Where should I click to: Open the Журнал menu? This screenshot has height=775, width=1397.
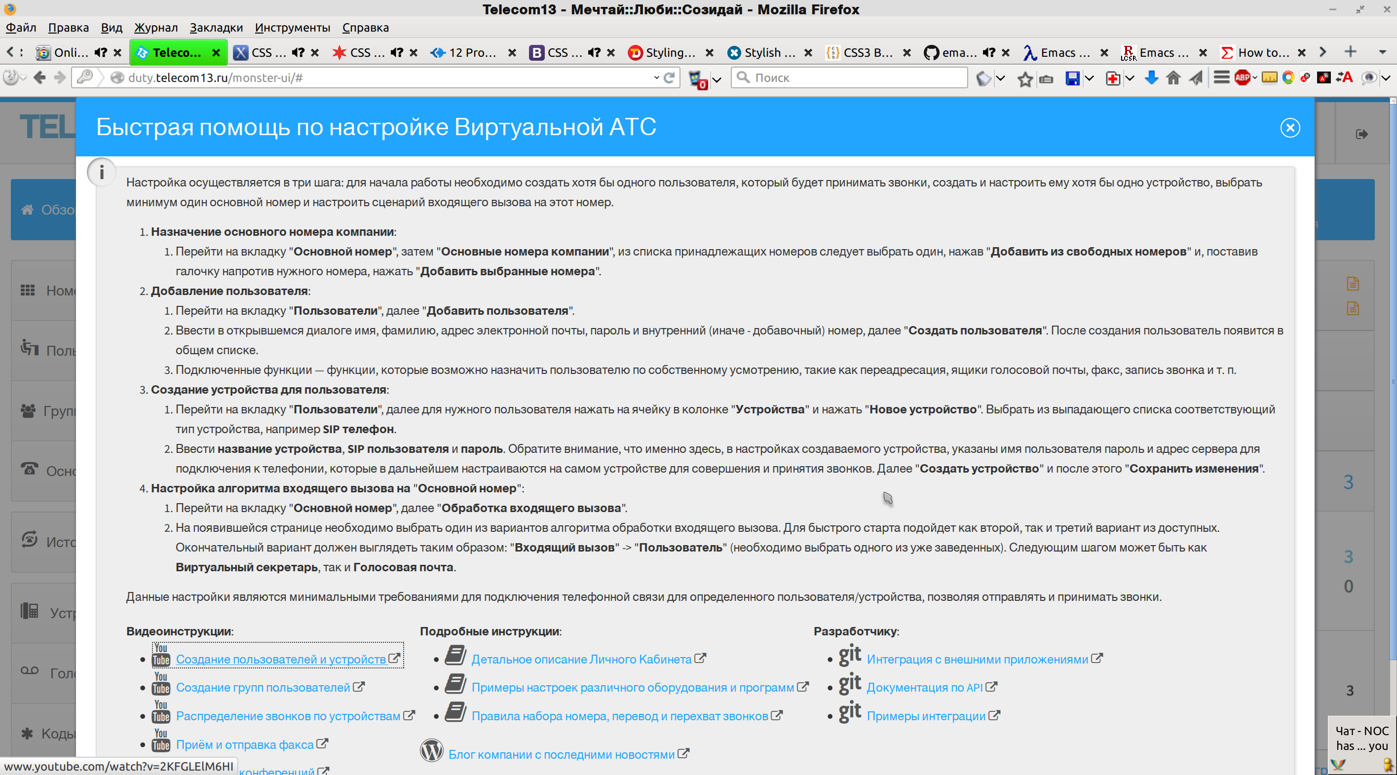pyautogui.click(x=155, y=28)
